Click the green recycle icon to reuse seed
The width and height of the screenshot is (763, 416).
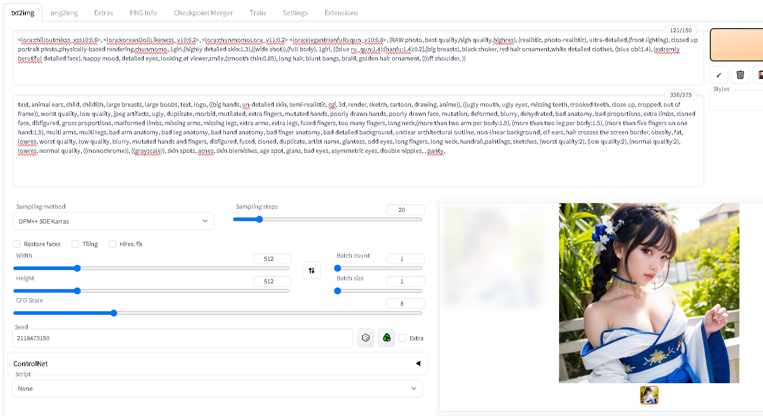pos(387,338)
